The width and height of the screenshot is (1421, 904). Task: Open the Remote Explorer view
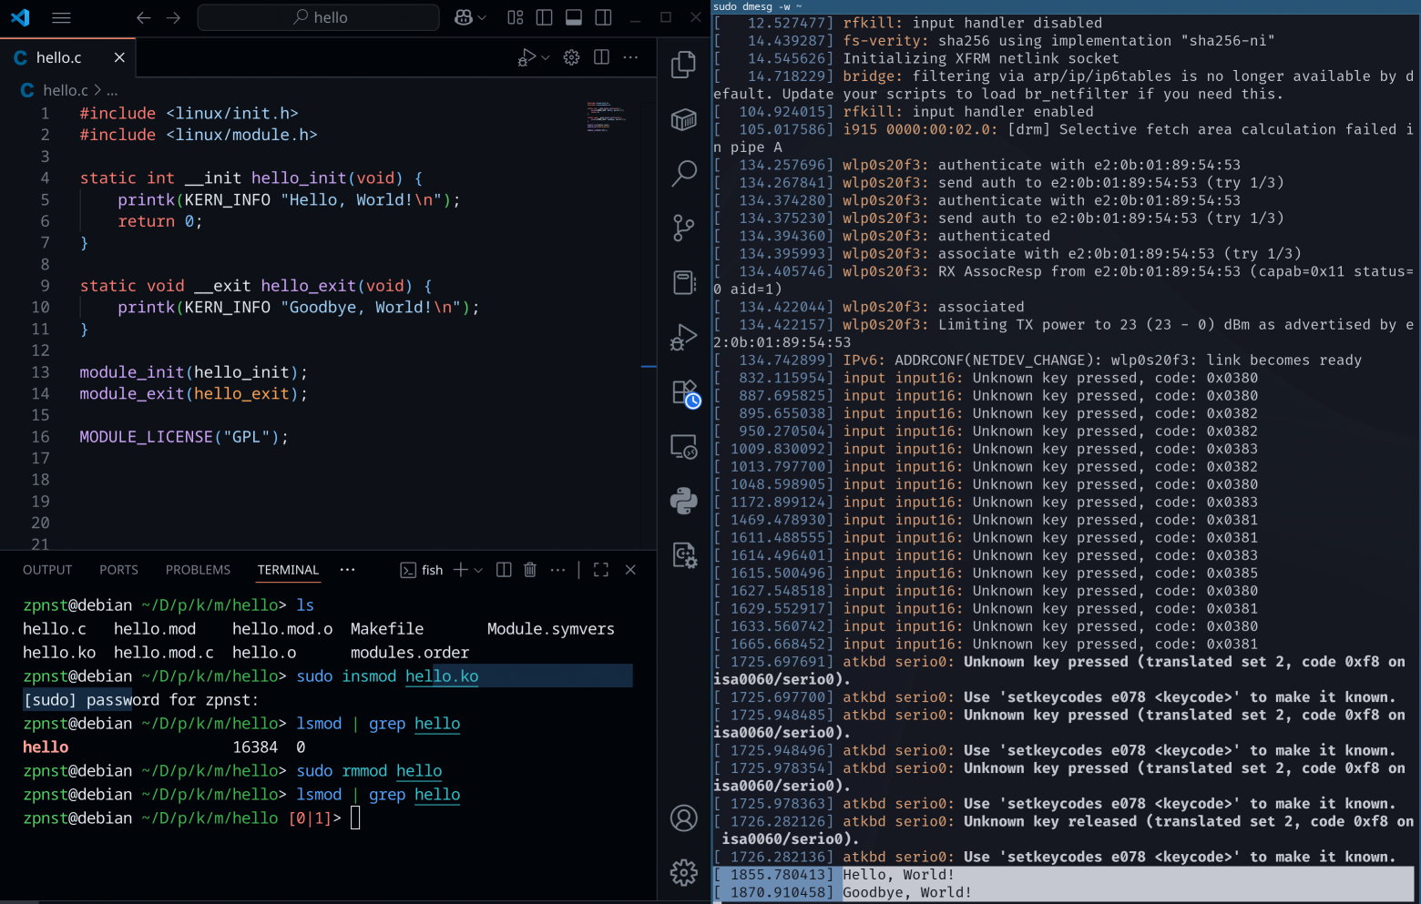[x=683, y=446]
